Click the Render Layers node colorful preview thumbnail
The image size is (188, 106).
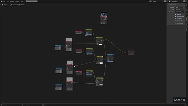104,14
